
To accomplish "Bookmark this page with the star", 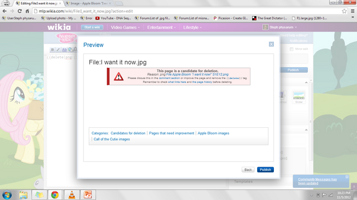I will tap(344, 11).
